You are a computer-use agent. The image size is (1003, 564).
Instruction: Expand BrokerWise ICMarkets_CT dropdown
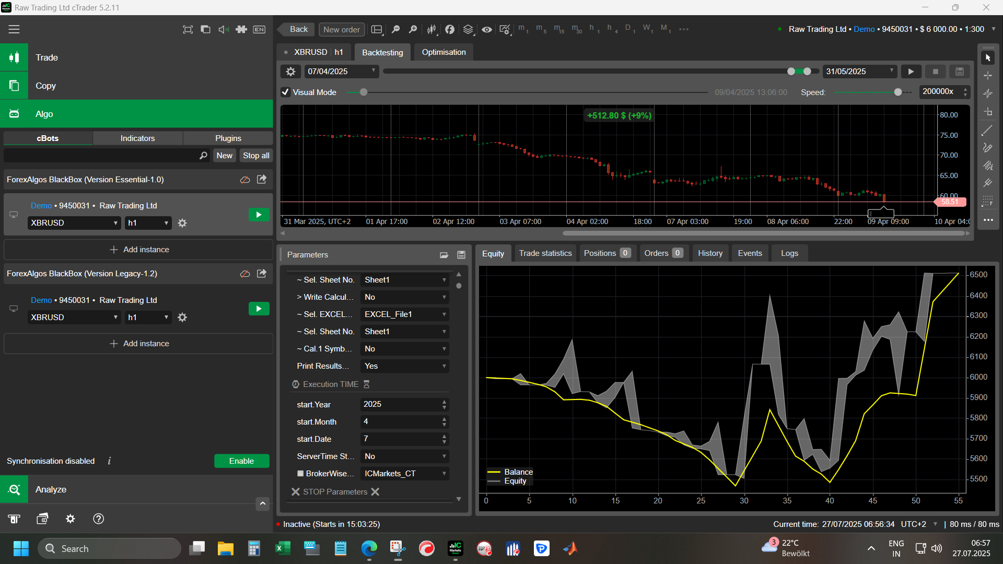pos(405,474)
